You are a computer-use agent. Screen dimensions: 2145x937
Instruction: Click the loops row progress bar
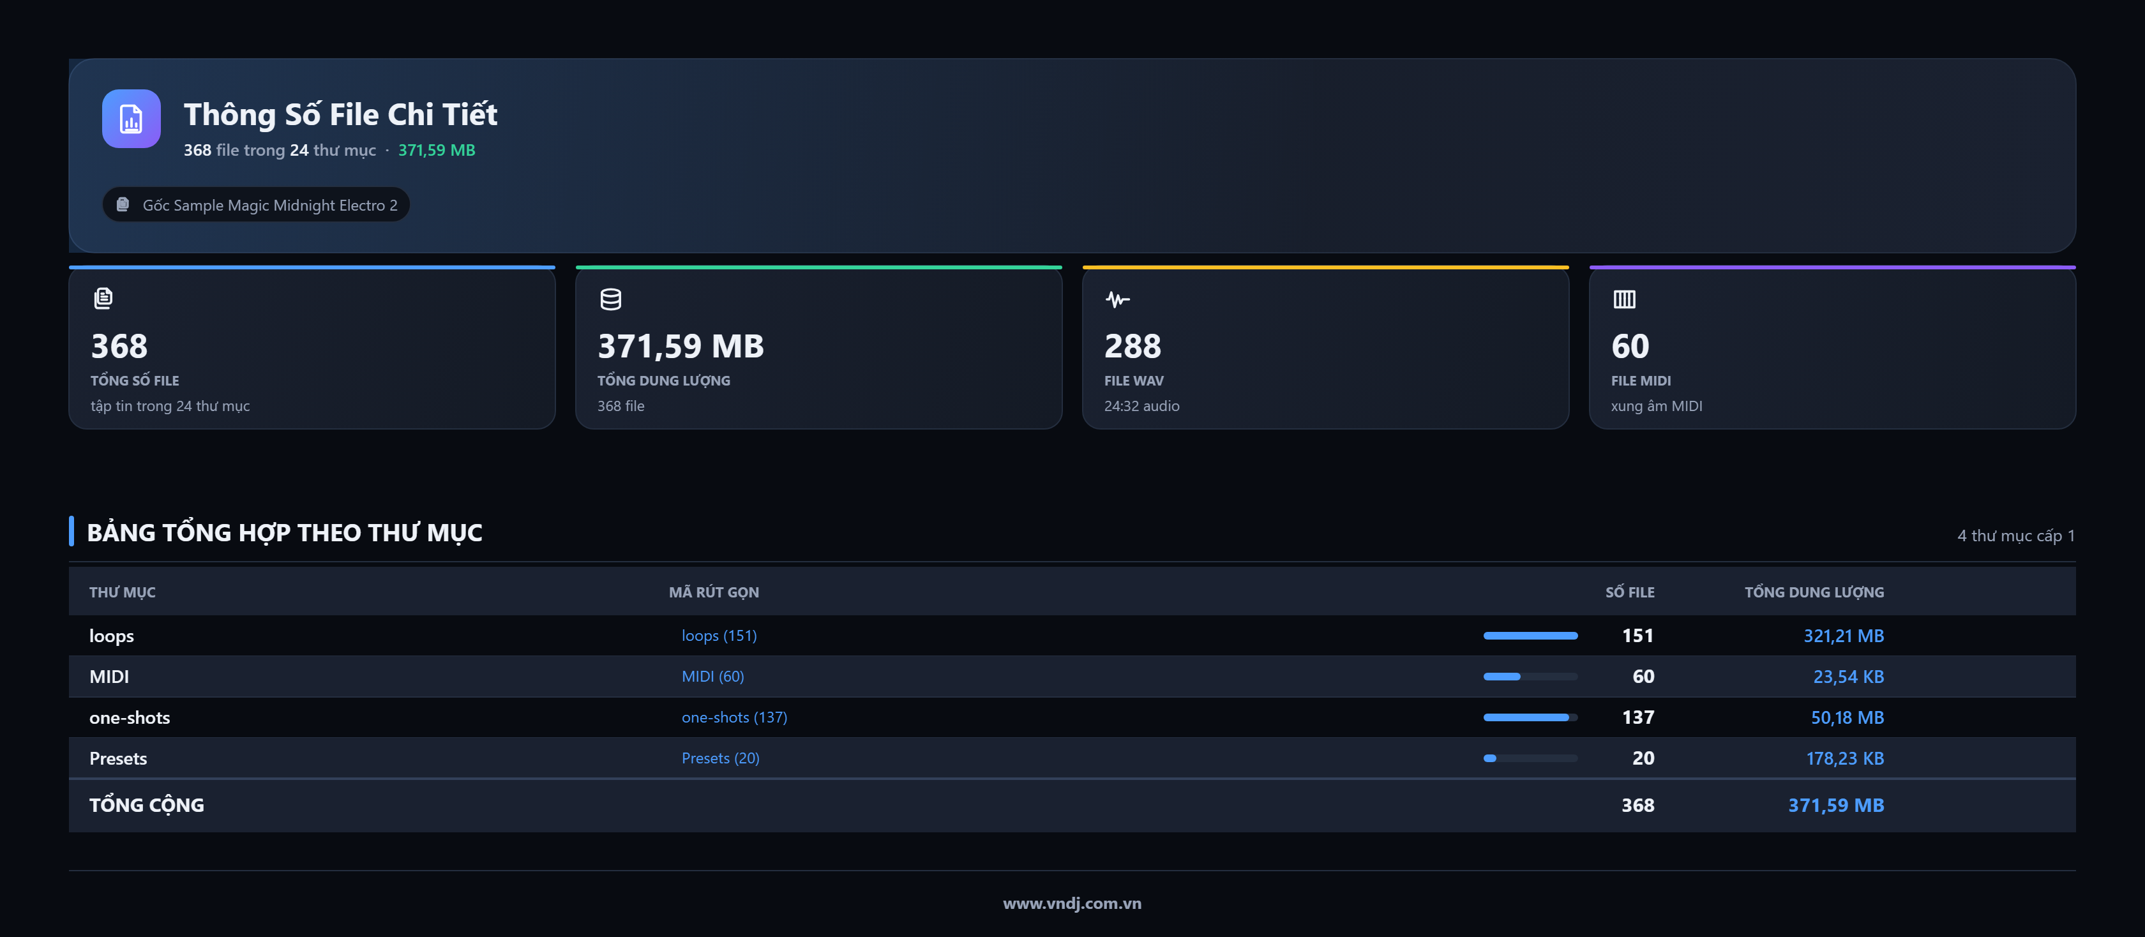tap(1530, 636)
